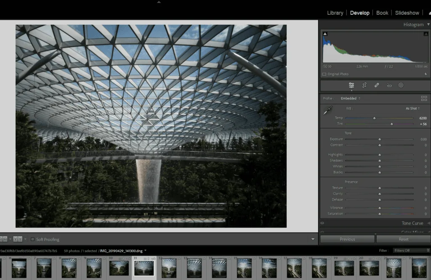Adjust the Clarity slider handle
This screenshot has width=431, height=280.
pos(380,194)
